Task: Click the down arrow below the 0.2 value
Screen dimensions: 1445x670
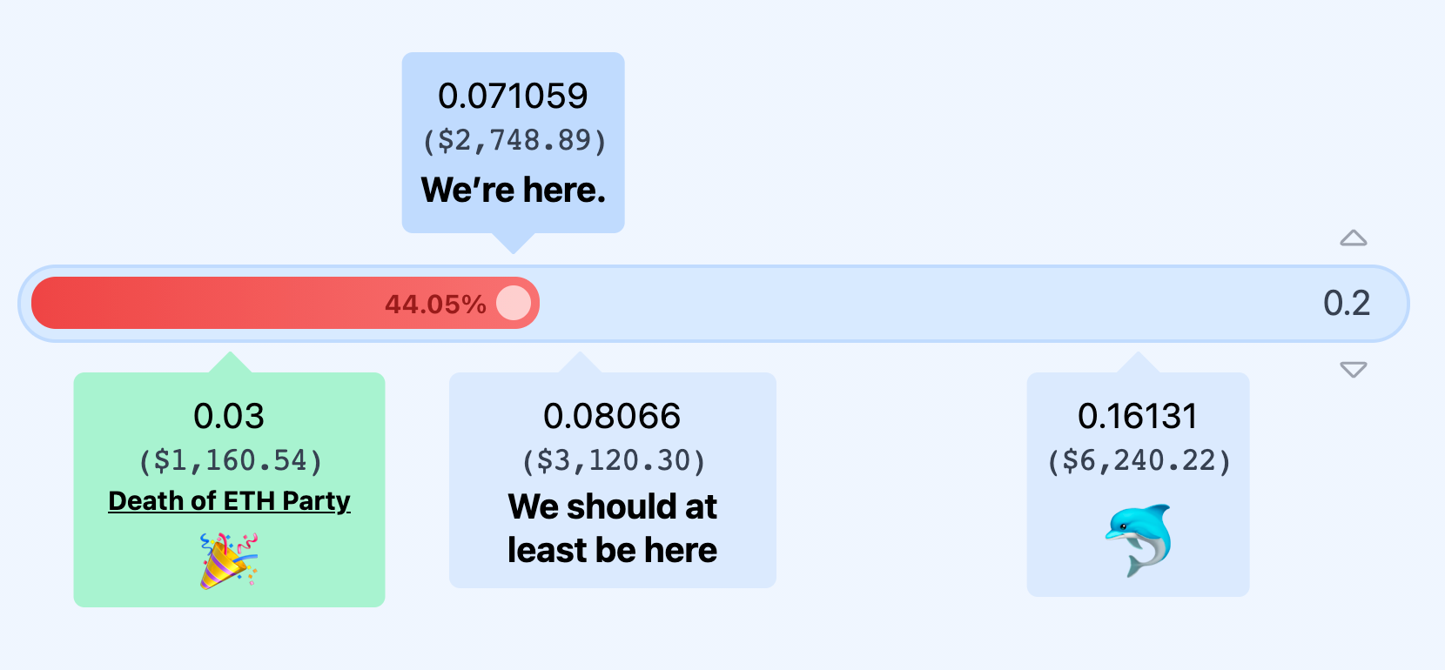Action: [x=1353, y=370]
